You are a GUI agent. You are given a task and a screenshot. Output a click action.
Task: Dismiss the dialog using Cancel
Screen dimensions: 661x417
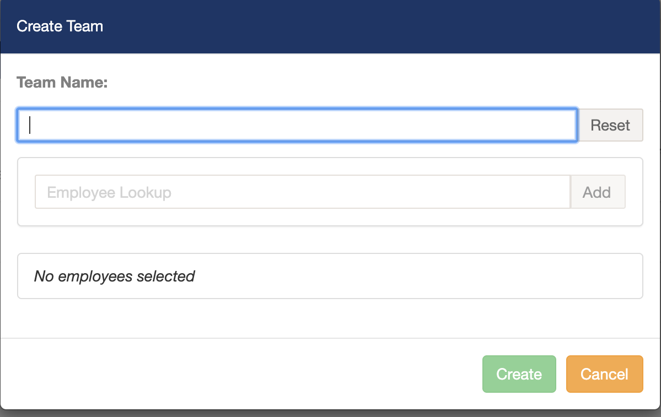(604, 373)
